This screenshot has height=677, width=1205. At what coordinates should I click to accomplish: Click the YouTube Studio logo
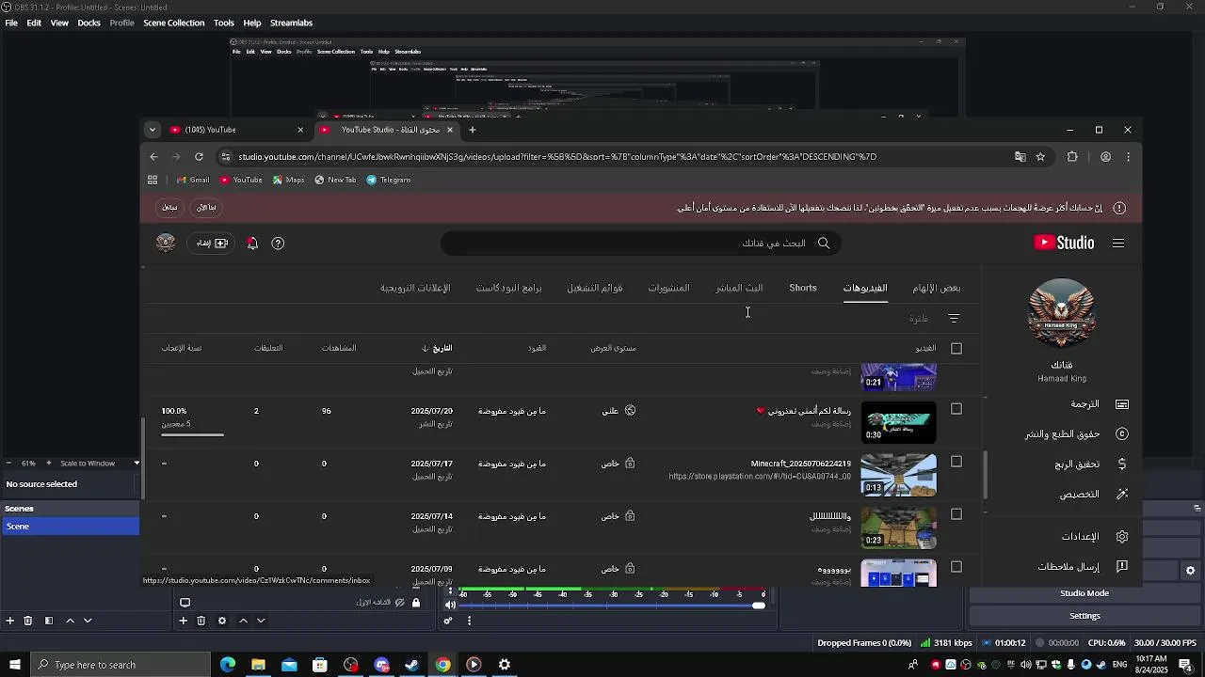tap(1064, 243)
